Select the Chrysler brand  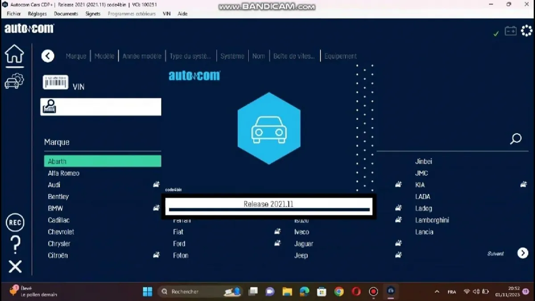click(59, 243)
